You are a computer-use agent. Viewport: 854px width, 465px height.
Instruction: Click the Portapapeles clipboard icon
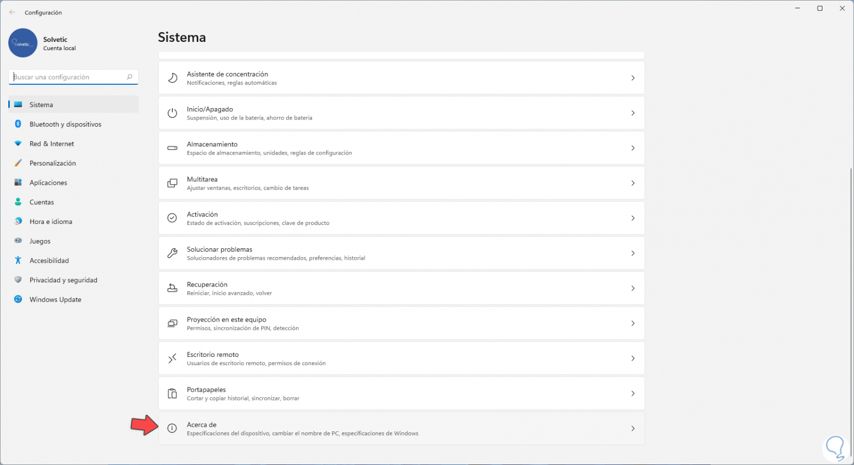click(x=172, y=394)
